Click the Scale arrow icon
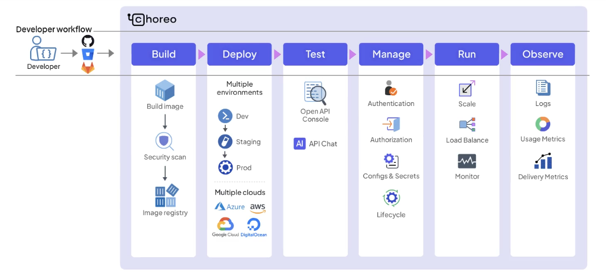The width and height of the screenshot is (606, 276). click(467, 89)
